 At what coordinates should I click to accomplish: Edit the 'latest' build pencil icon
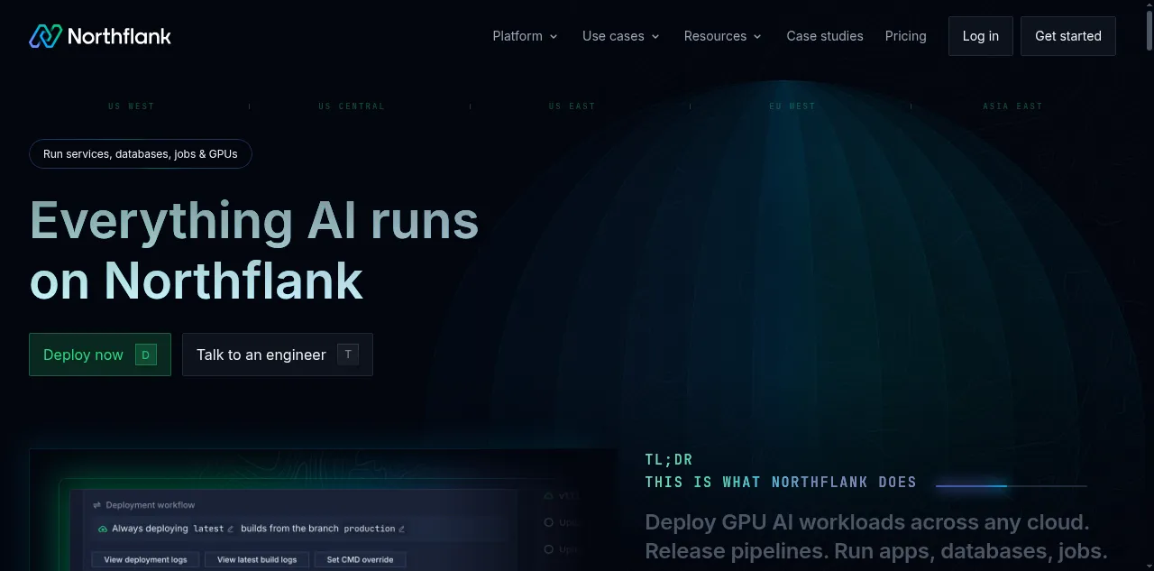click(231, 529)
